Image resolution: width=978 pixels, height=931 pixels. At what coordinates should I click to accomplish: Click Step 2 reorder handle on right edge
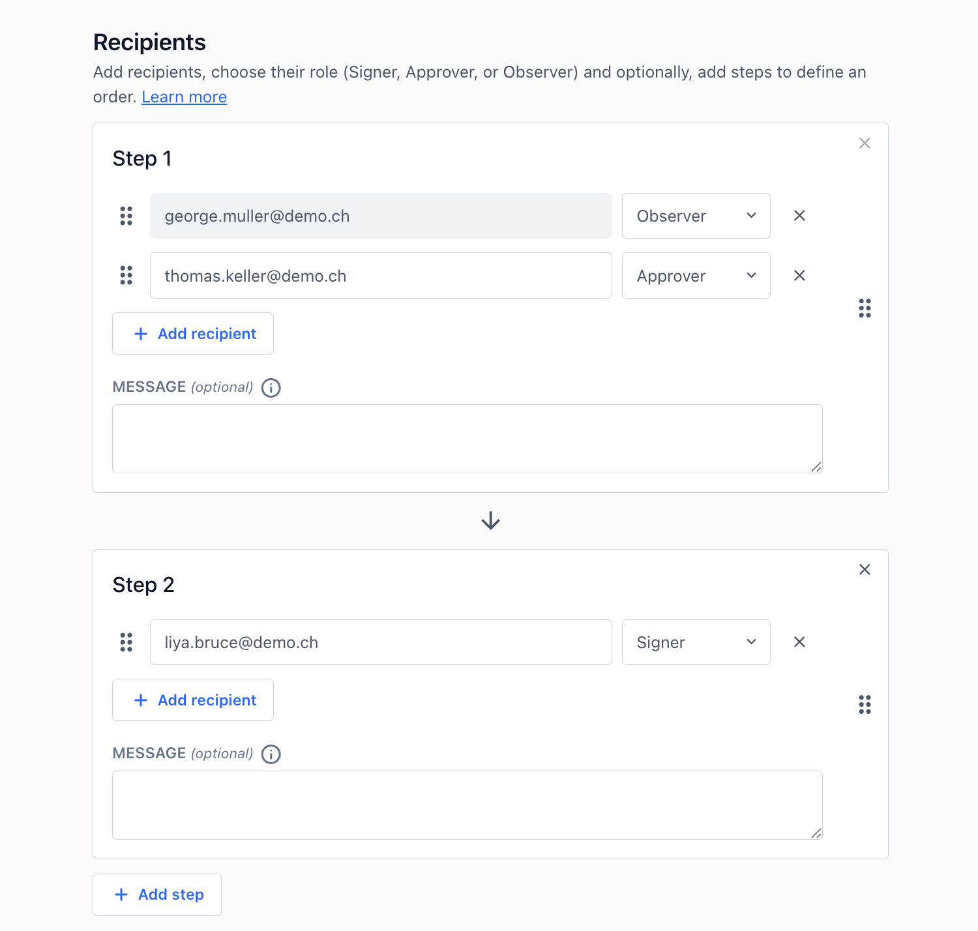pyautogui.click(x=865, y=704)
